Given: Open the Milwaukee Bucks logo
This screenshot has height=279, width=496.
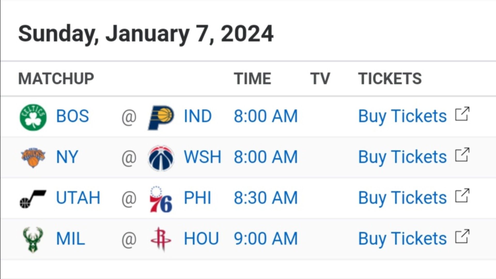Looking at the screenshot, I should tap(33, 239).
